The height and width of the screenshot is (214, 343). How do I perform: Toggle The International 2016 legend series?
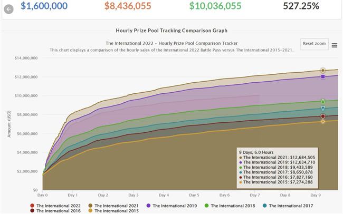[55, 211]
